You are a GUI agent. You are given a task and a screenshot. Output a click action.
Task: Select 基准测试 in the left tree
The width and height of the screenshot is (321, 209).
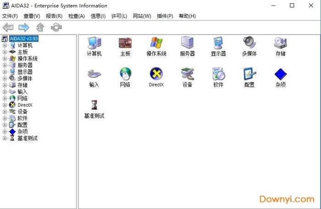point(28,138)
